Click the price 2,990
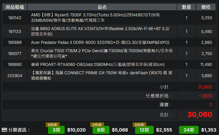This screenshot has height=135, width=219. click(207, 42)
